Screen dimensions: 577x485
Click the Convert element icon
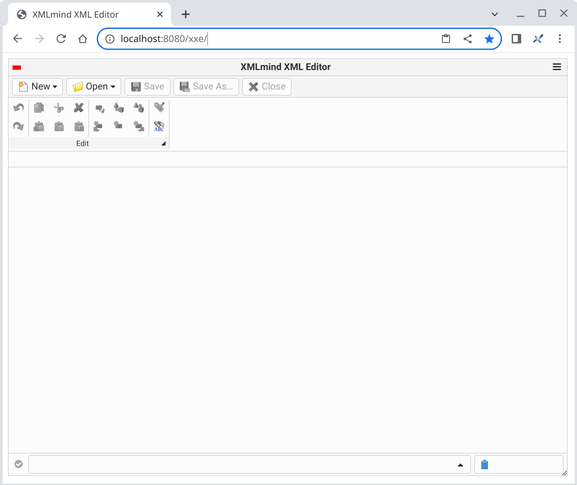tap(119, 108)
